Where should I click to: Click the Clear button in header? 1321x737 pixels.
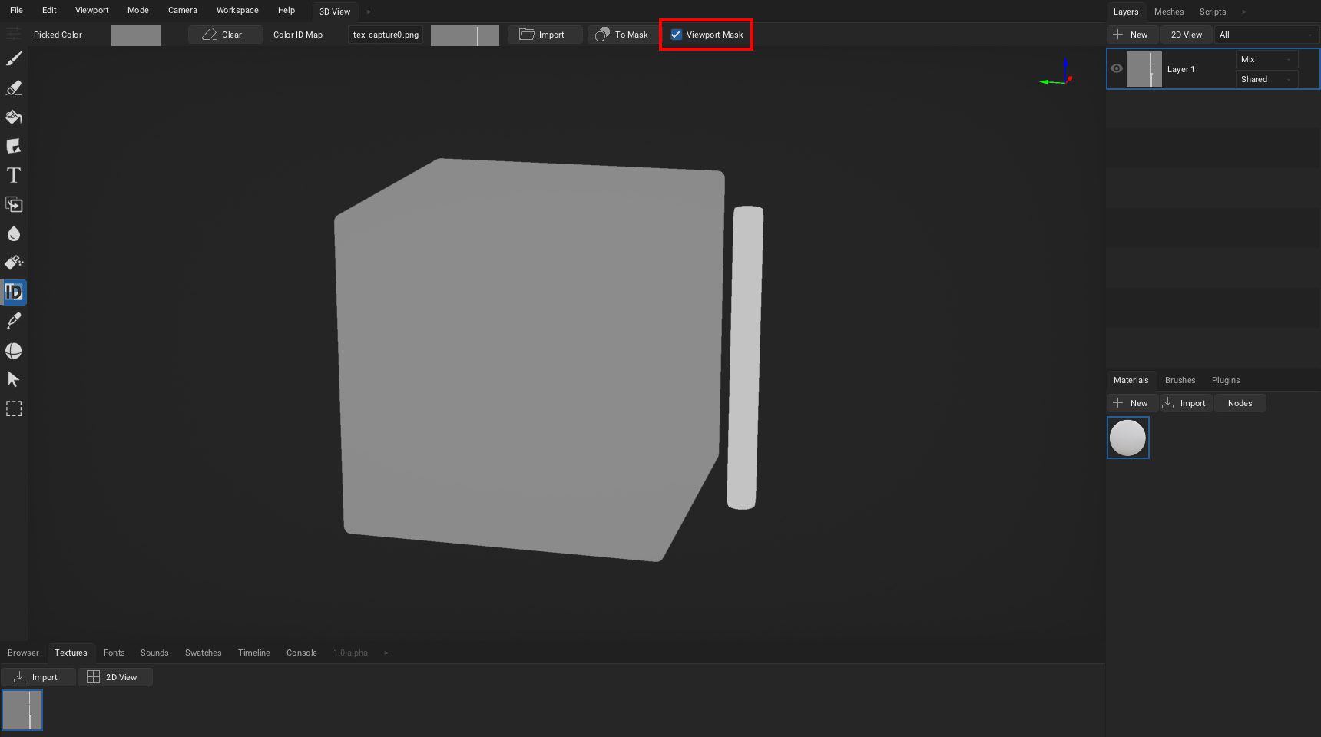(x=226, y=35)
